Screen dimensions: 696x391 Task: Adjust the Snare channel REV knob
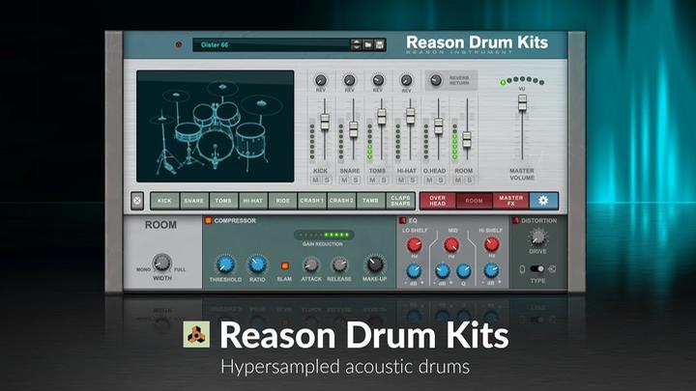[349, 80]
